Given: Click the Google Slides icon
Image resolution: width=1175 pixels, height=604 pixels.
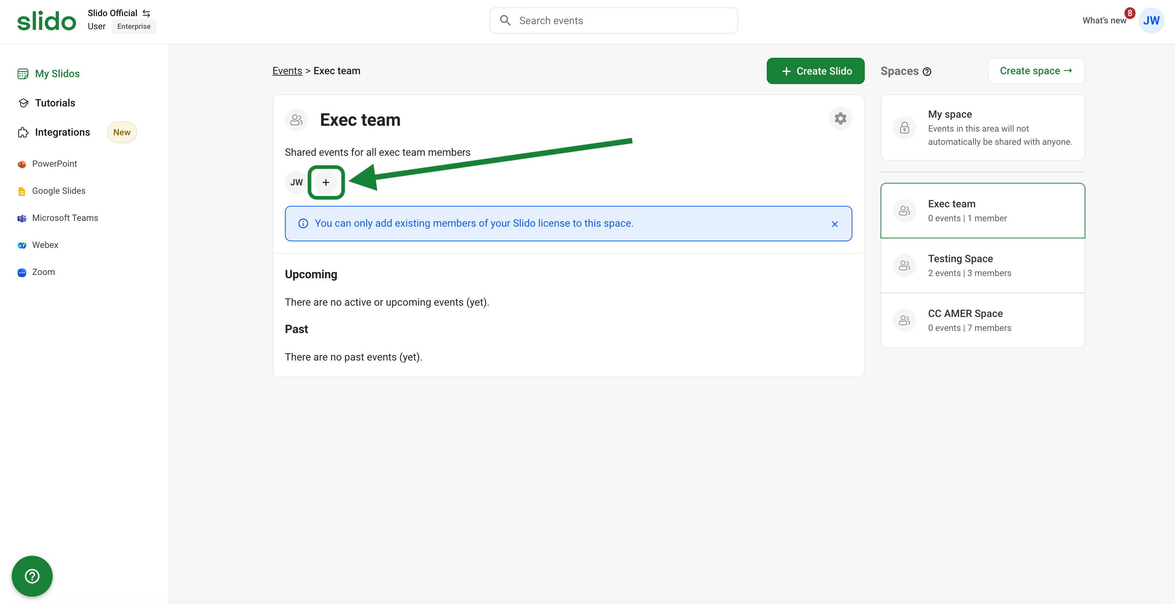Looking at the screenshot, I should [22, 192].
